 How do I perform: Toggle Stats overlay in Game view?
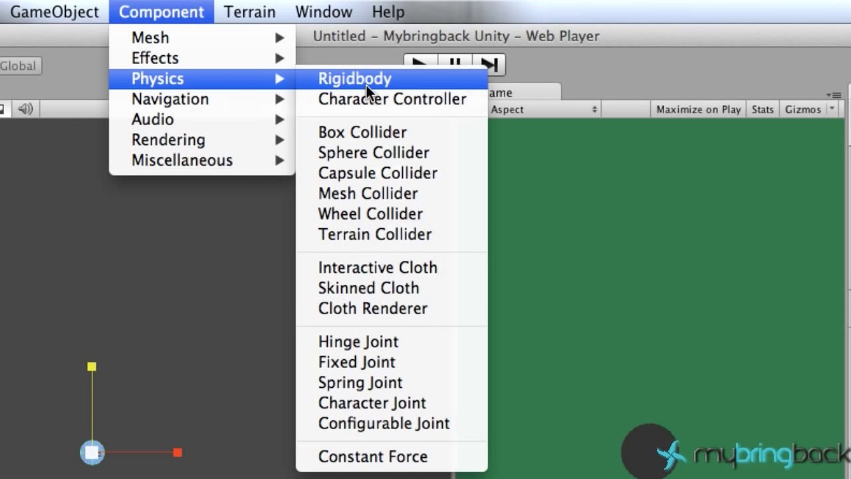coord(763,110)
